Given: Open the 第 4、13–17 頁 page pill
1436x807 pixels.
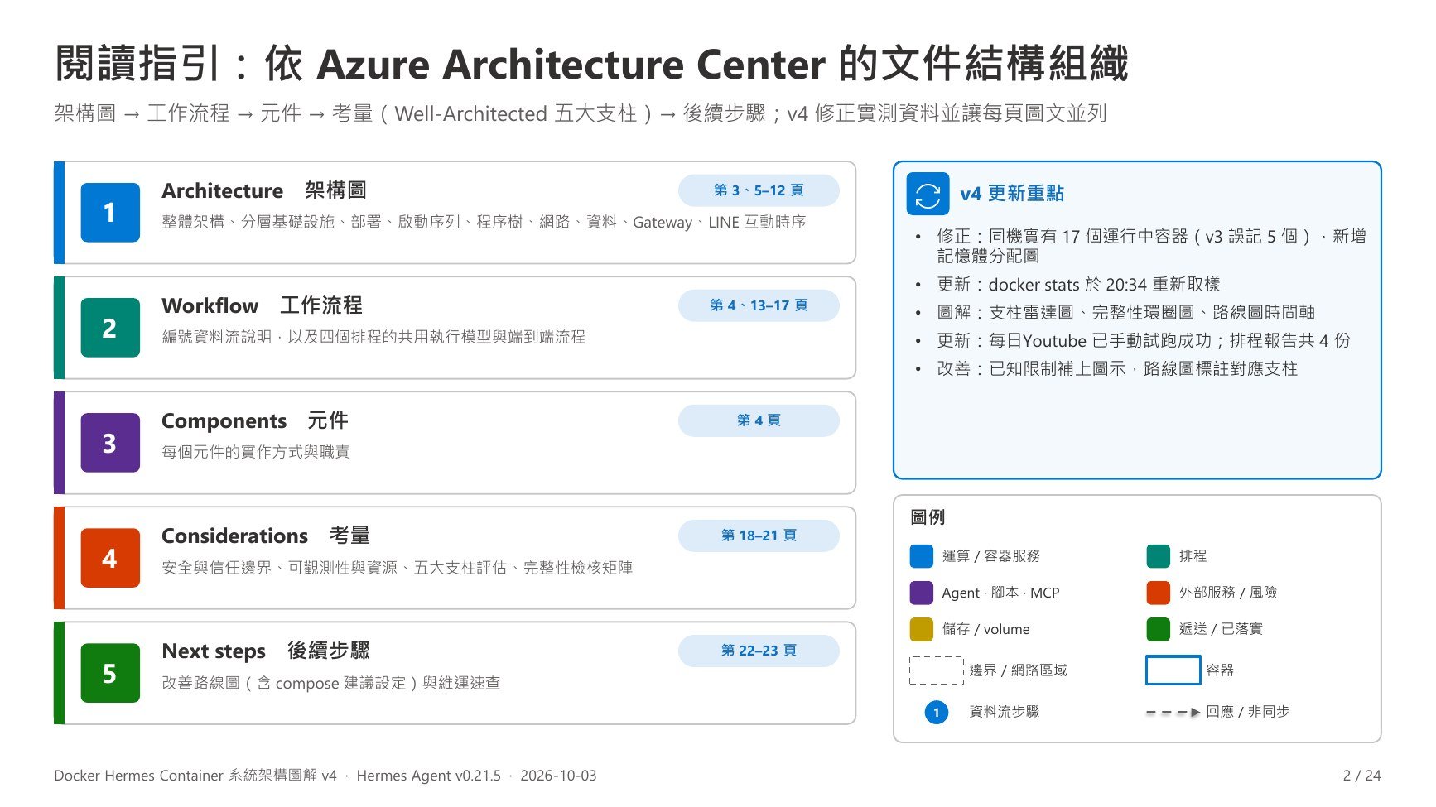Looking at the screenshot, I should pyautogui.click(x=759, y=305).
